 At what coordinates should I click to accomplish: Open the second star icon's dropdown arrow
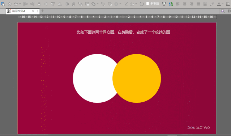[x=20, y=4]
